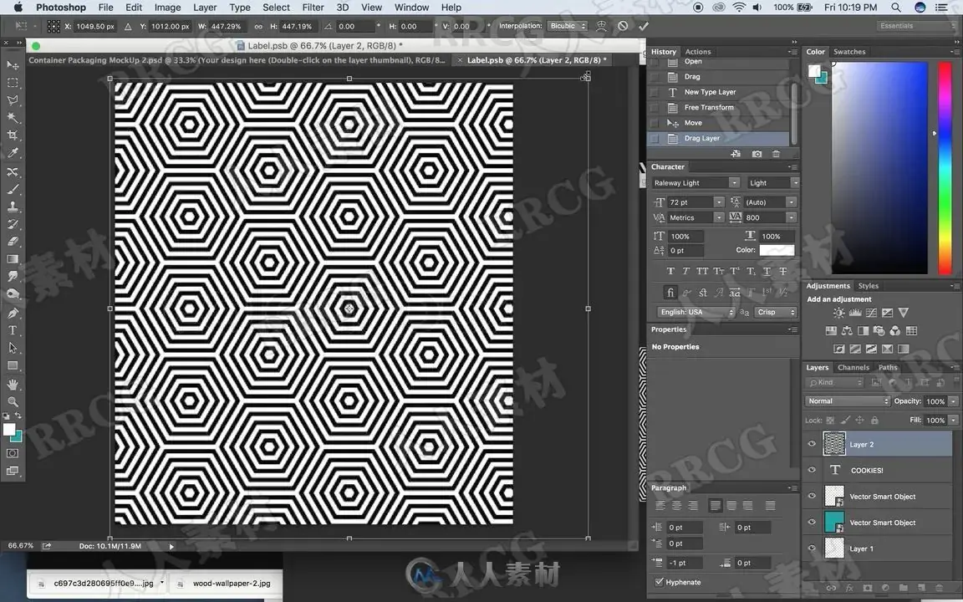This screenshot has width=963, height=602.
Task: Hide the white Vector Smart Object layer
Action: 812,496
